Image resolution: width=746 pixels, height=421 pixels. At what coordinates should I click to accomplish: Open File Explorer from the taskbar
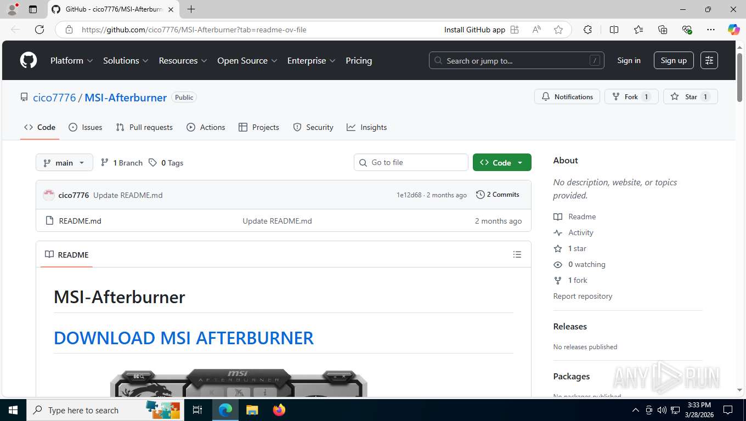pos(252,410)
